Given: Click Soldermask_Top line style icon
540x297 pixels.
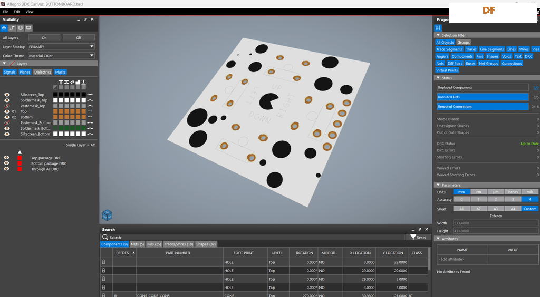Looking at the screenshot, I should pos(90,100).
